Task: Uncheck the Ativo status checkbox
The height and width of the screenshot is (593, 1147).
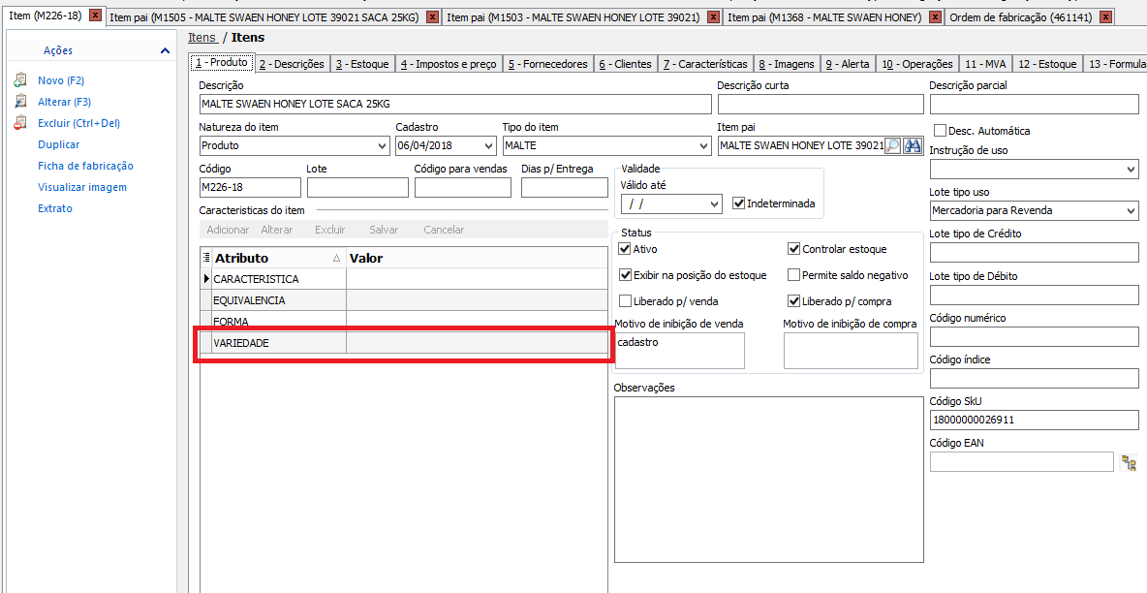Action: pos(625,249)
